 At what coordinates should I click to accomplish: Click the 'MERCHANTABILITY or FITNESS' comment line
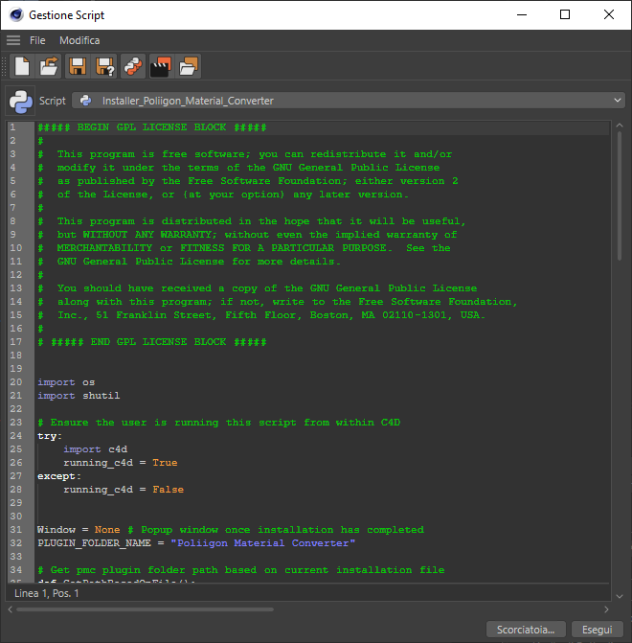click(244, 248)
